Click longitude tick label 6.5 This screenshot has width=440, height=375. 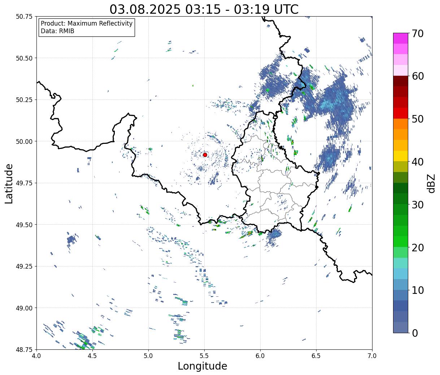(316, 356)
